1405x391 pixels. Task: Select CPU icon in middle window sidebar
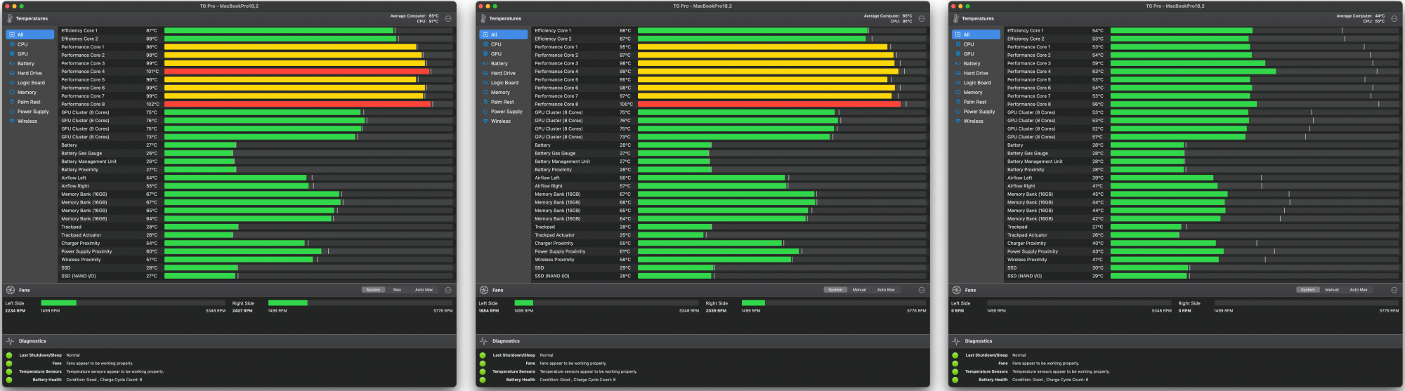[485, 44]
